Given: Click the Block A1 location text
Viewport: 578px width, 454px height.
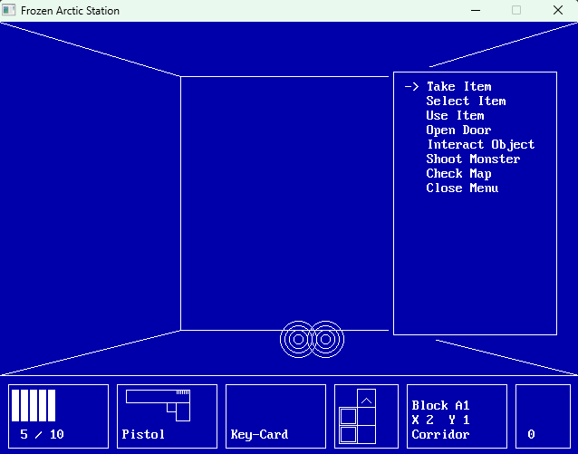Looking at the screenshot, I should point(440,406).
